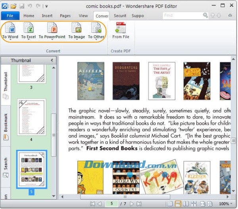238x209 pixels.
Task: Expand To PowerPoint dropdown arrow
Action: tap(52, 40)
